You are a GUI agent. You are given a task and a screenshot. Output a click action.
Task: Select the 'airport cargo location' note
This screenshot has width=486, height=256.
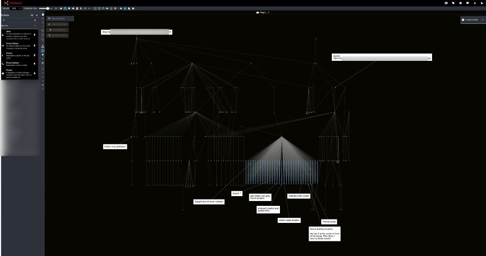(x=289, y=220)
